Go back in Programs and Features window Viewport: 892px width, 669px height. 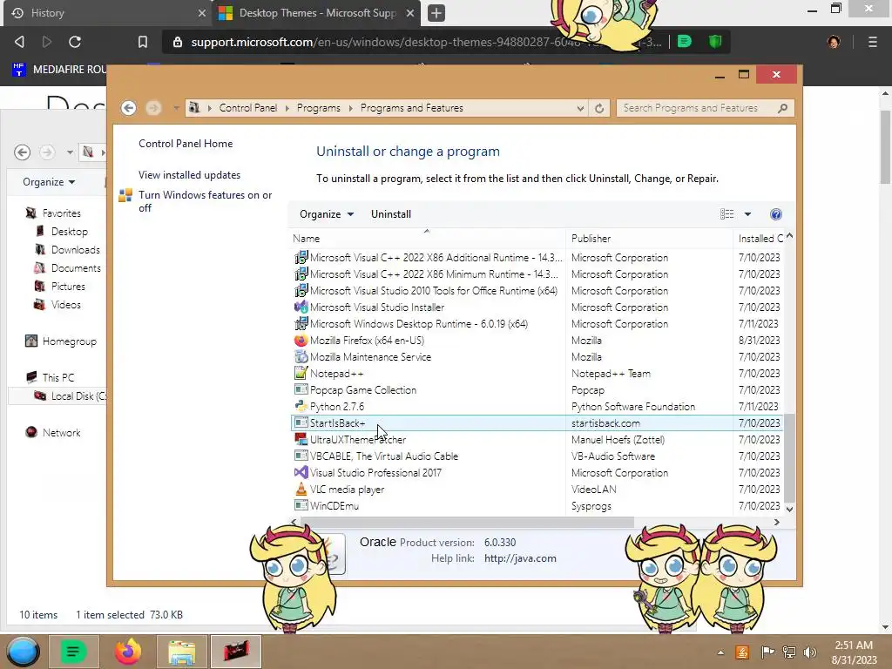[129, 108]
